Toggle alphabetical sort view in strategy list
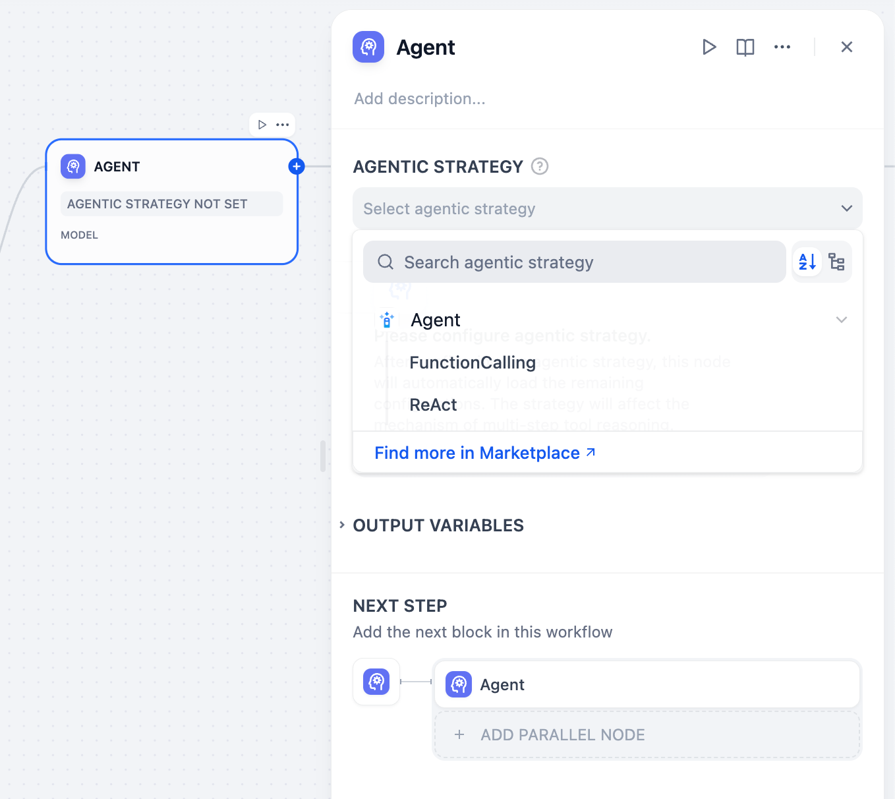 point(807,262)
